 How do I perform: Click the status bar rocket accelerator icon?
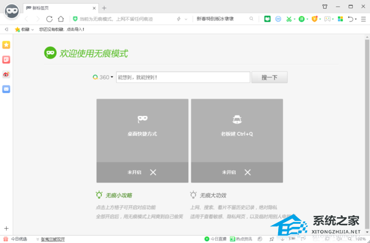272,239
